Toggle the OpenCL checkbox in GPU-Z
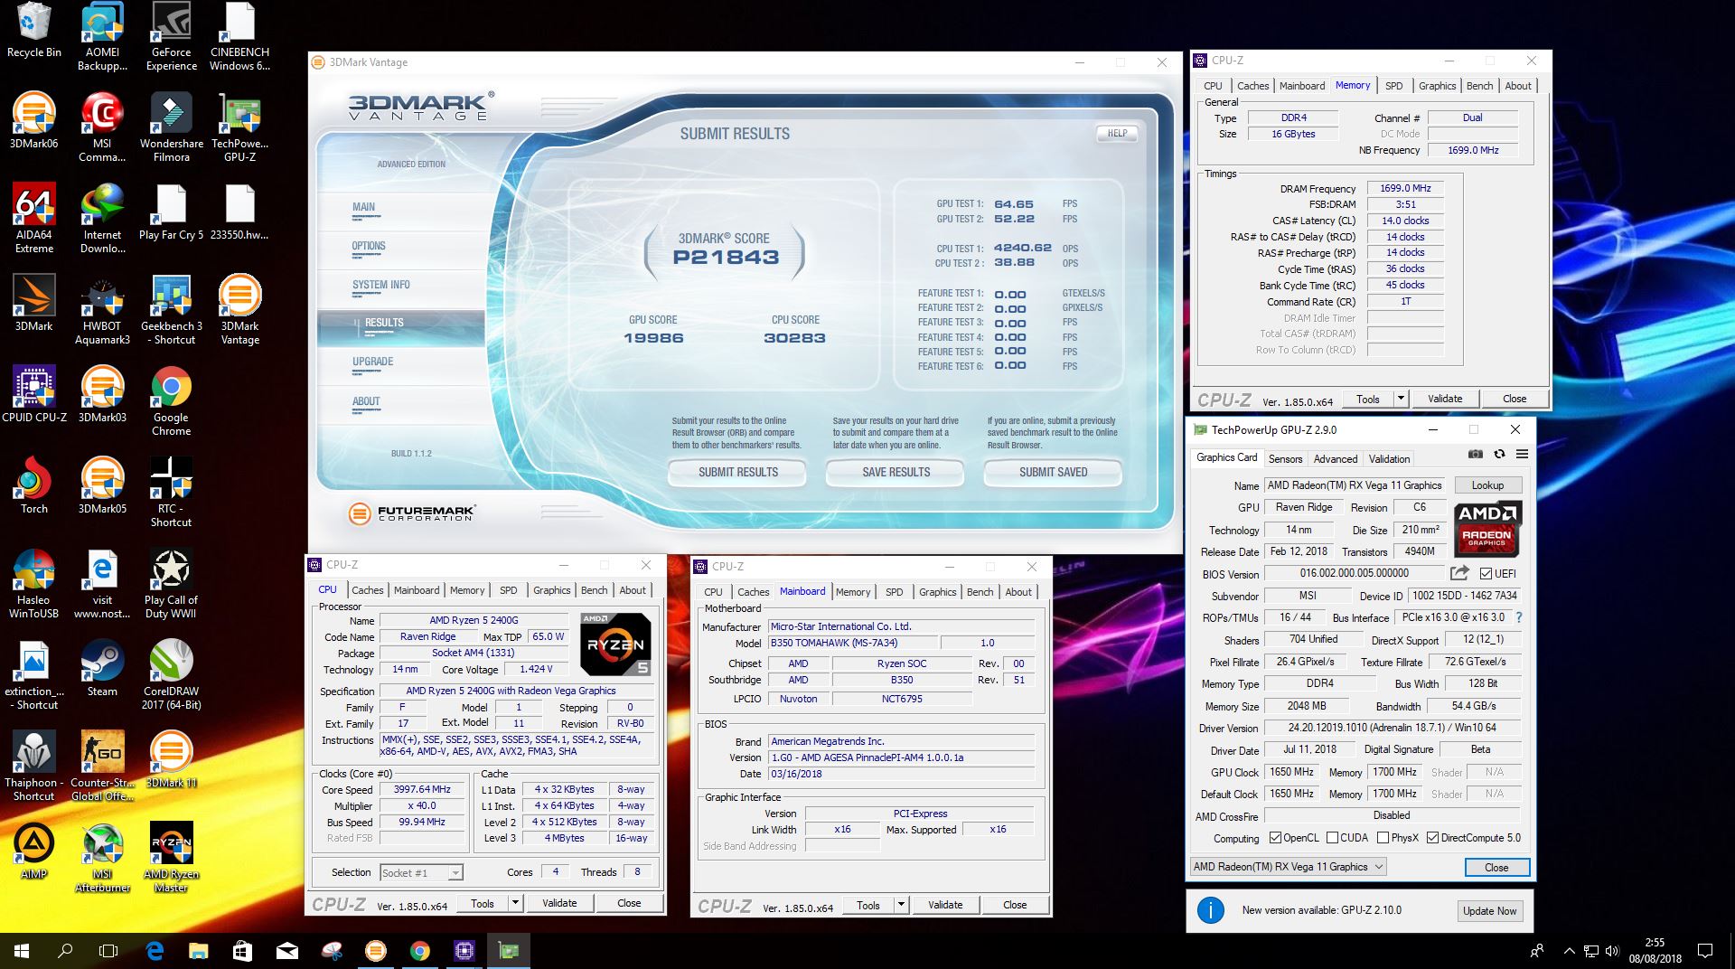The height and width of the screenshot is (969, 1735). 1275,838
